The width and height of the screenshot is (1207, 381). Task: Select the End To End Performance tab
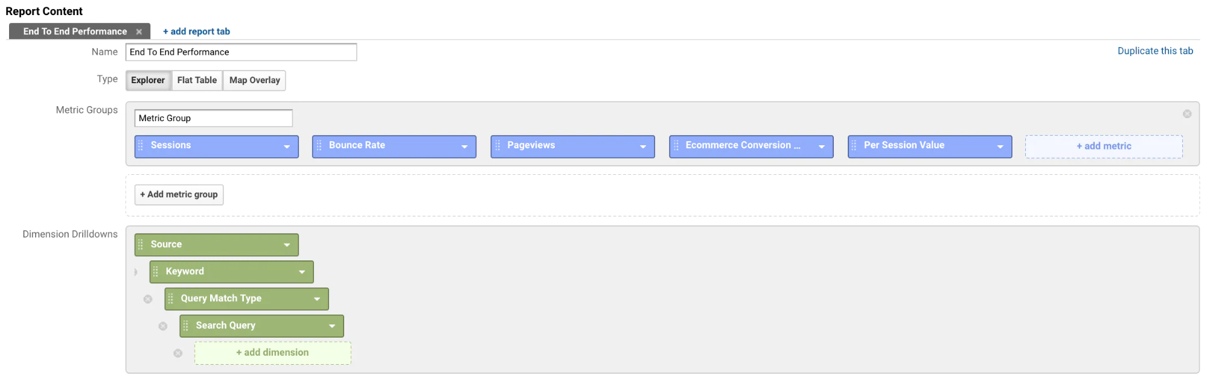point(75,31)
